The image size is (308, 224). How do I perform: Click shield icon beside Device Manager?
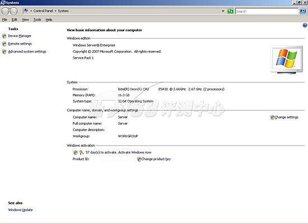pyautogui.click(x=4, y=36)
